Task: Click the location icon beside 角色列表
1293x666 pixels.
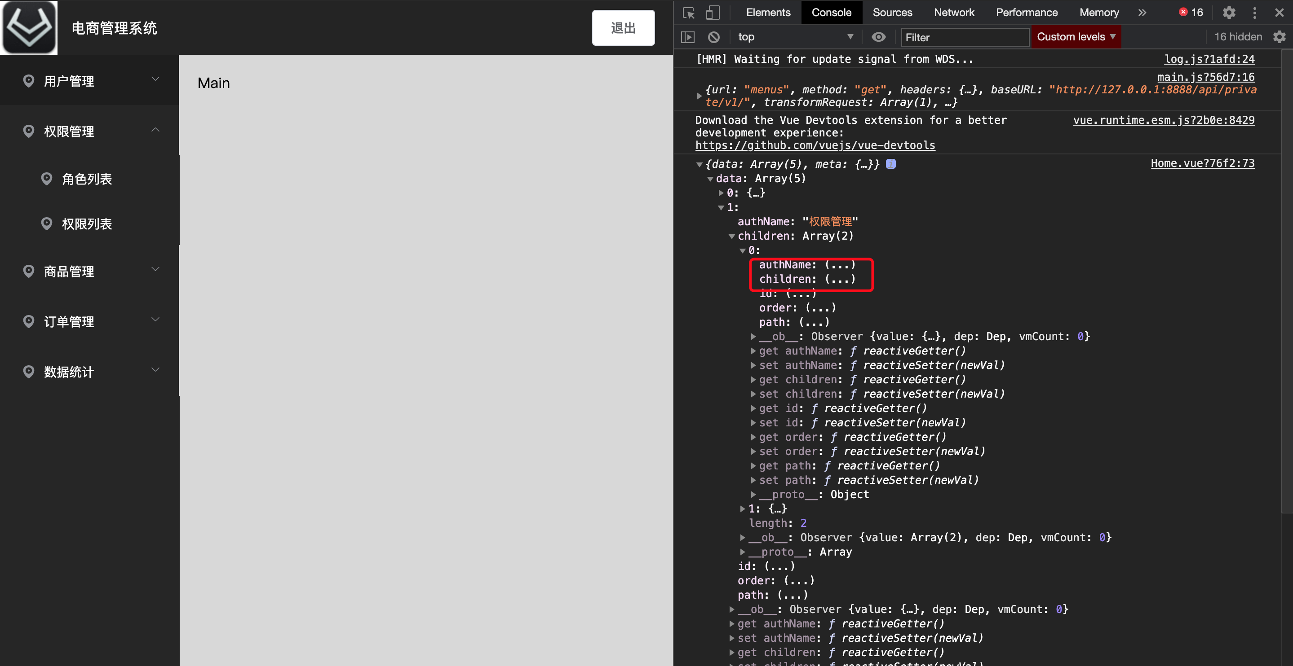Action: point(47,179)
